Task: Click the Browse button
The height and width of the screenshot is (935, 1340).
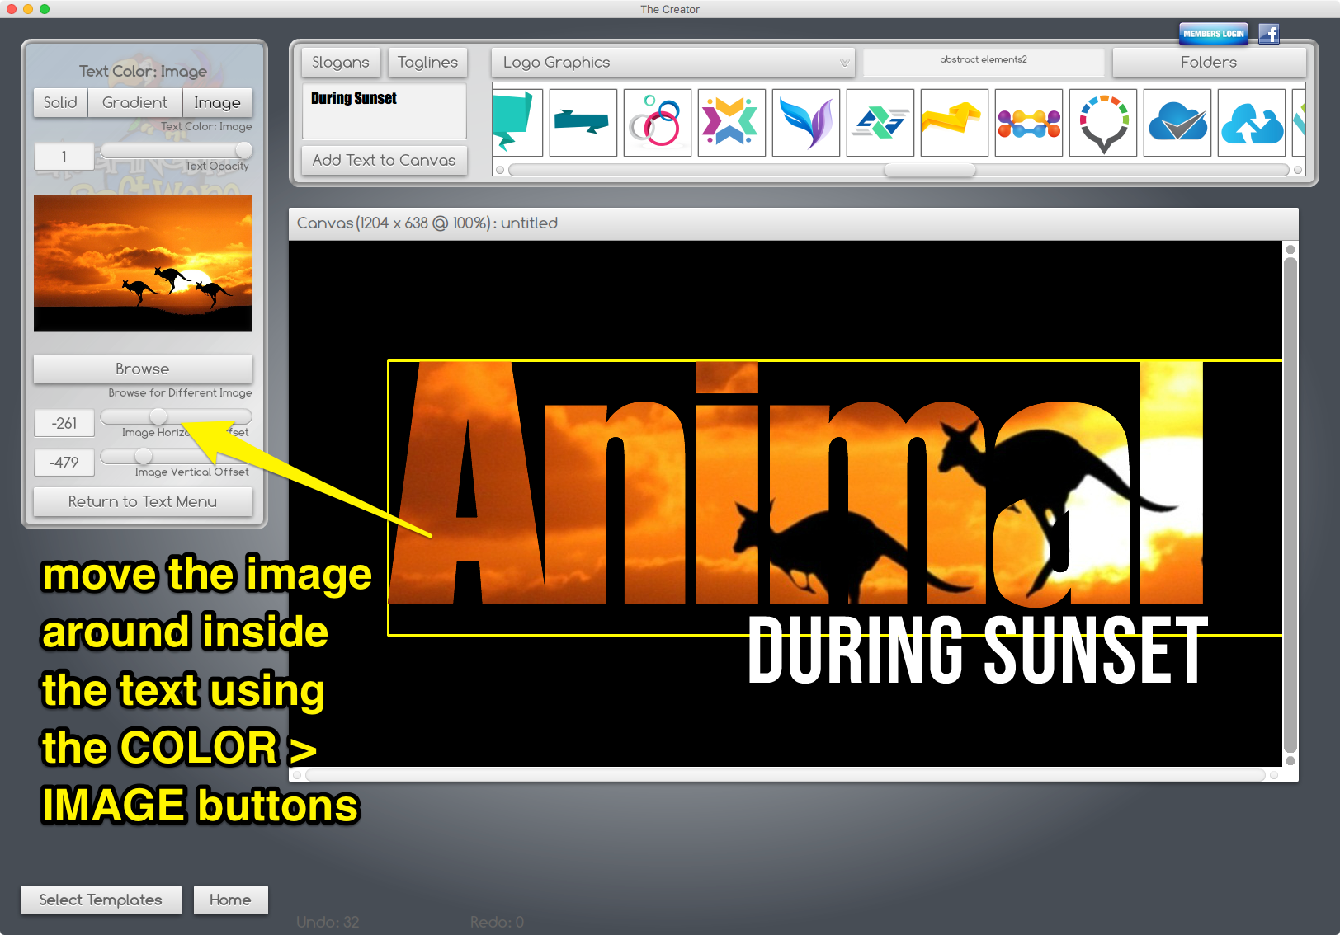Action: pyautogui.click(x=143, y=369)
